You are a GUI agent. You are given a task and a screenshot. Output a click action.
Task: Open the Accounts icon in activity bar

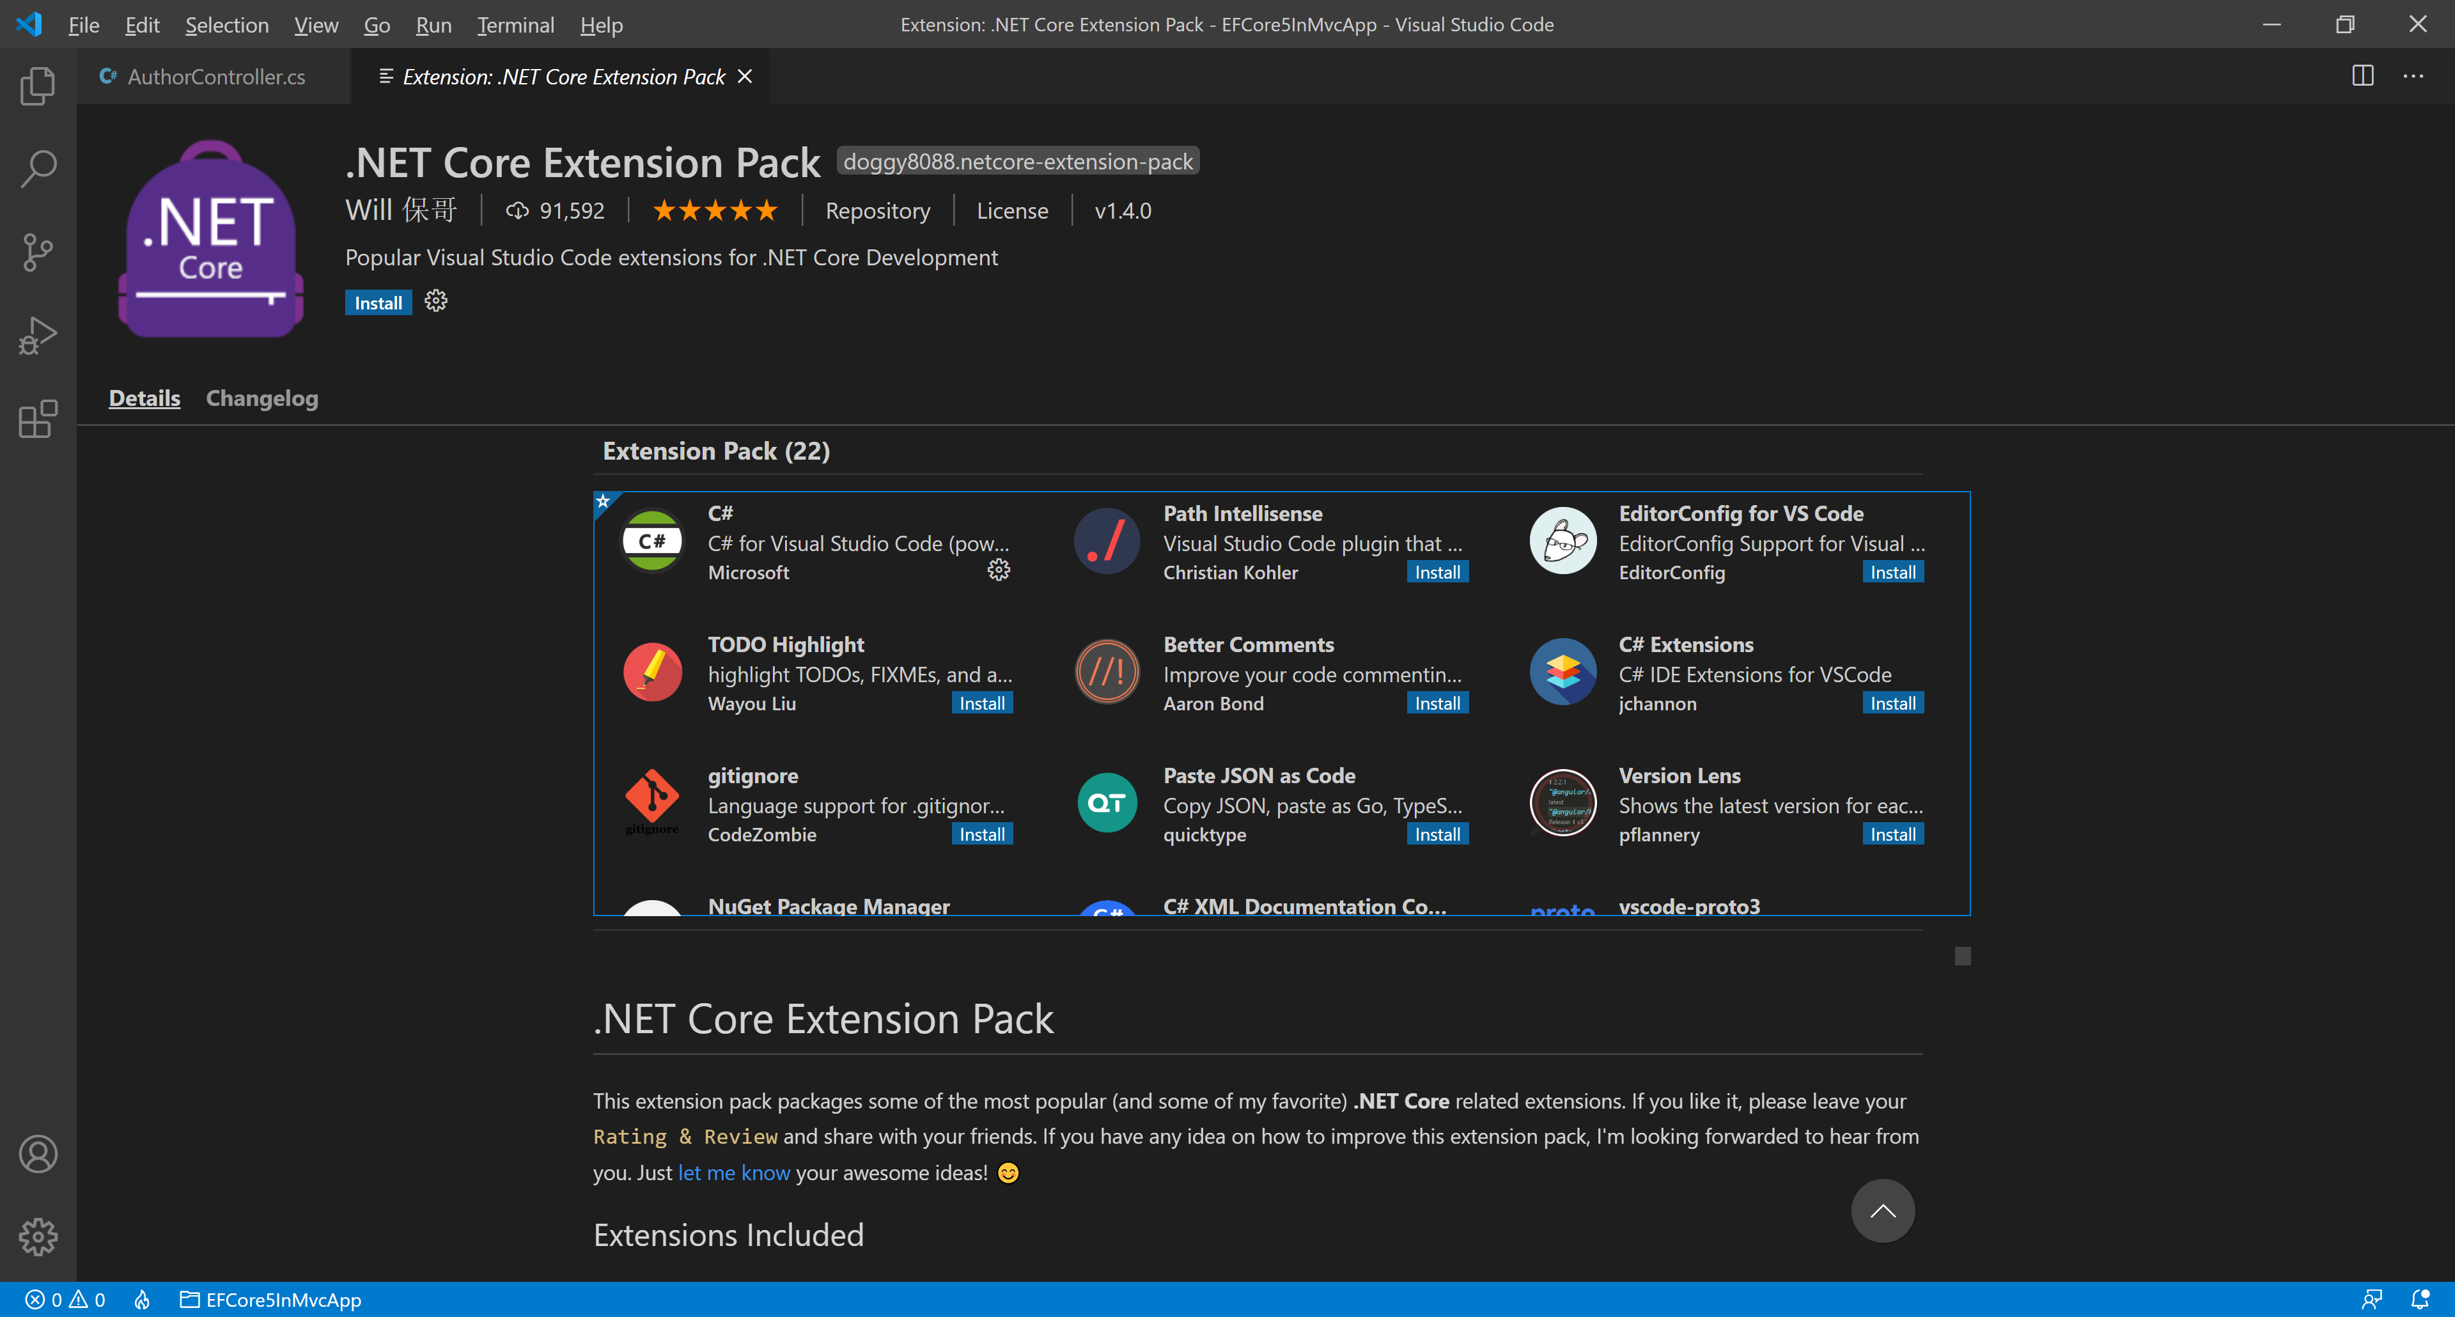click(x=37, y=1154)
